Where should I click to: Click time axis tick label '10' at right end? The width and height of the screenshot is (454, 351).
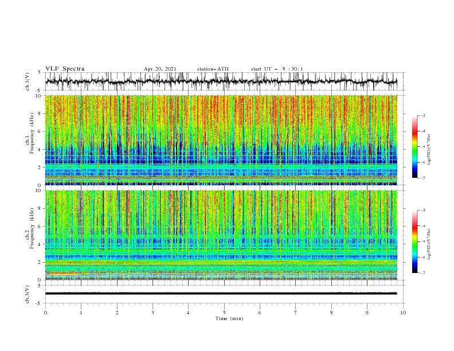[403, 313]
